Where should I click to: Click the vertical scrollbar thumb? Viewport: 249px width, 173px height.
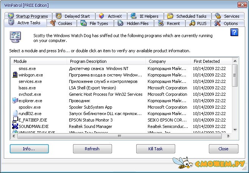pyautogui.click(x=235, y=75)
